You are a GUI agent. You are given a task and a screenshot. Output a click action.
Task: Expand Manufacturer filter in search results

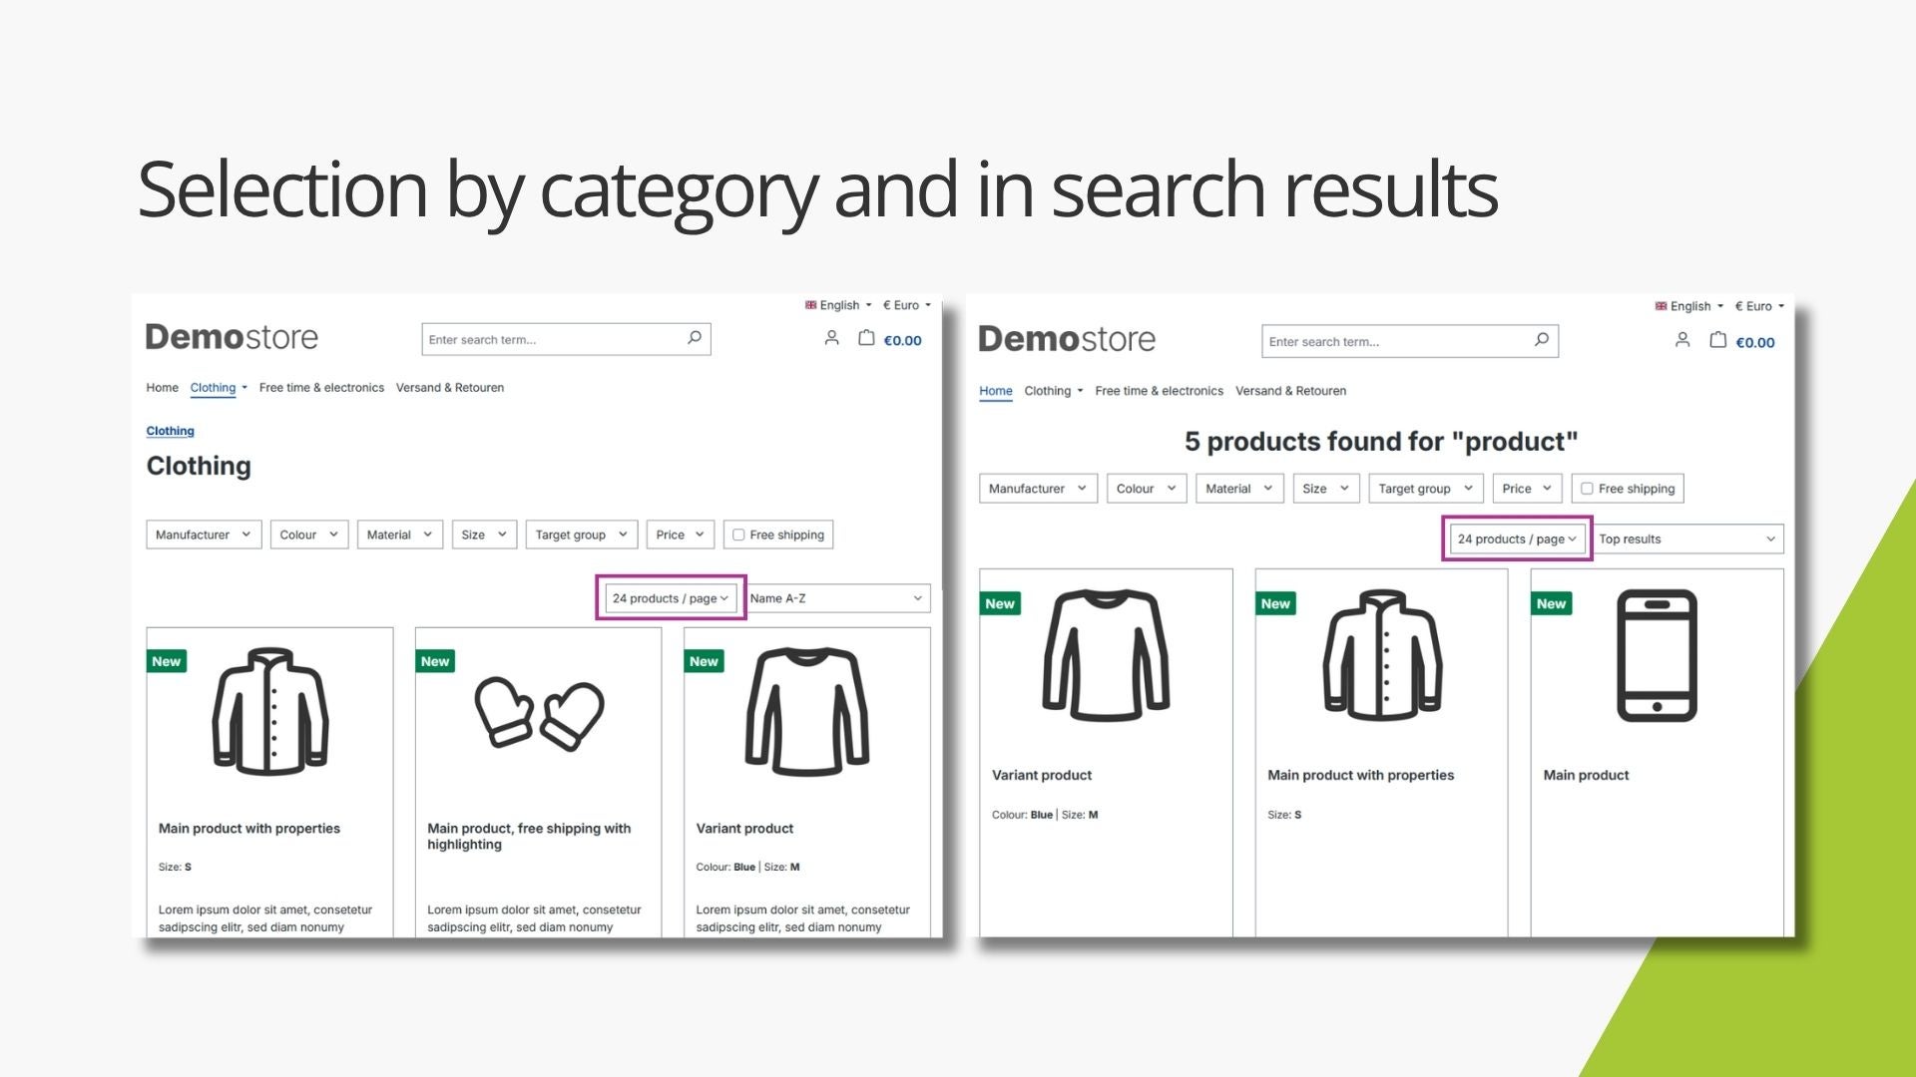pos(1038,489)
